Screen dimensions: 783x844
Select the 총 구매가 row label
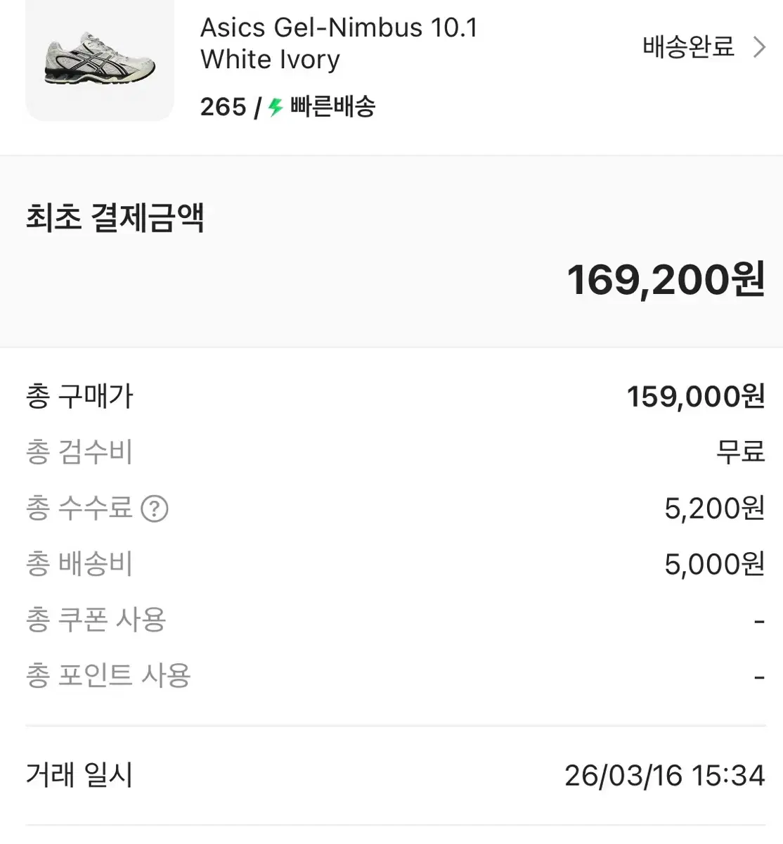pyautogui.click(x=79, y=396)
